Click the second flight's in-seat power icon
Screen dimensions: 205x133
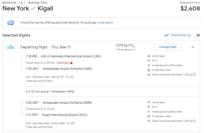tap(149, 111)
